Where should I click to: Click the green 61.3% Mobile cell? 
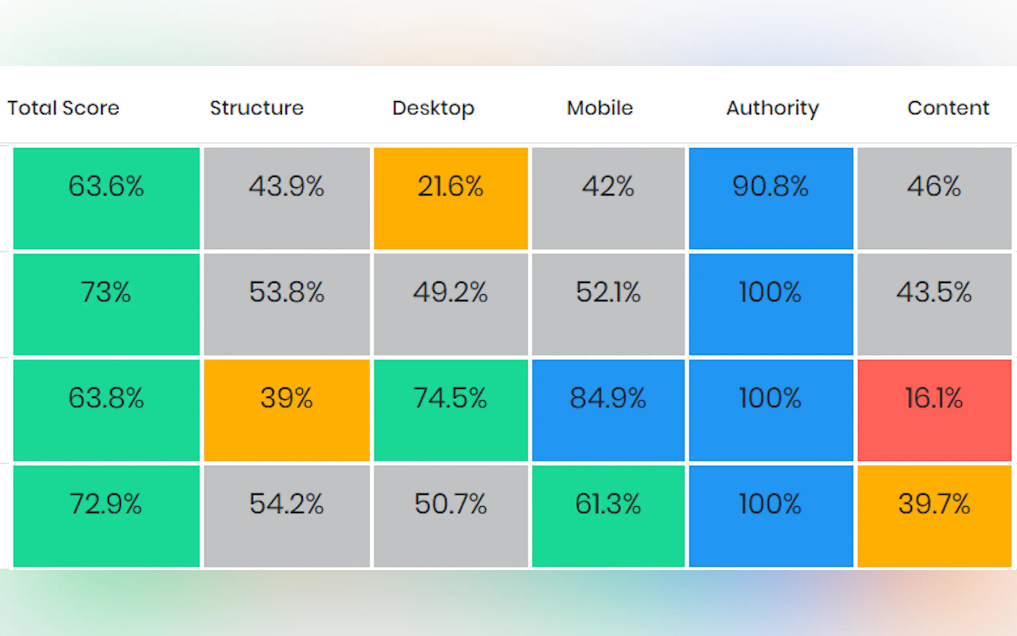click(608, 516)
